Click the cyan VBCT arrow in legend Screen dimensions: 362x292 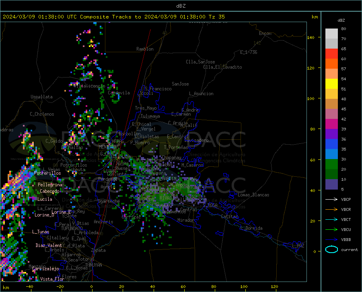point(331,219)
